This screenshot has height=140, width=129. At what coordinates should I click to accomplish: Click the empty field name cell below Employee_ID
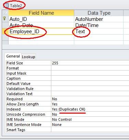(41, 38)
